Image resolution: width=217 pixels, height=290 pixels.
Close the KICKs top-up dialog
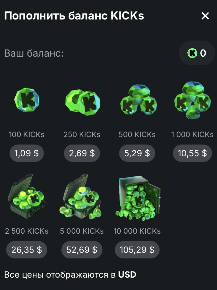205,16
